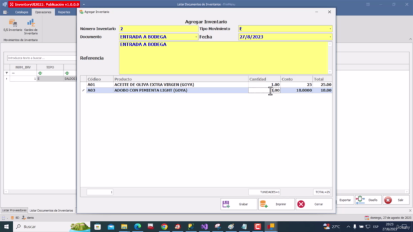The image size is (413, 232).
Task: Click the Cerrar red X button
Action: 314,204
